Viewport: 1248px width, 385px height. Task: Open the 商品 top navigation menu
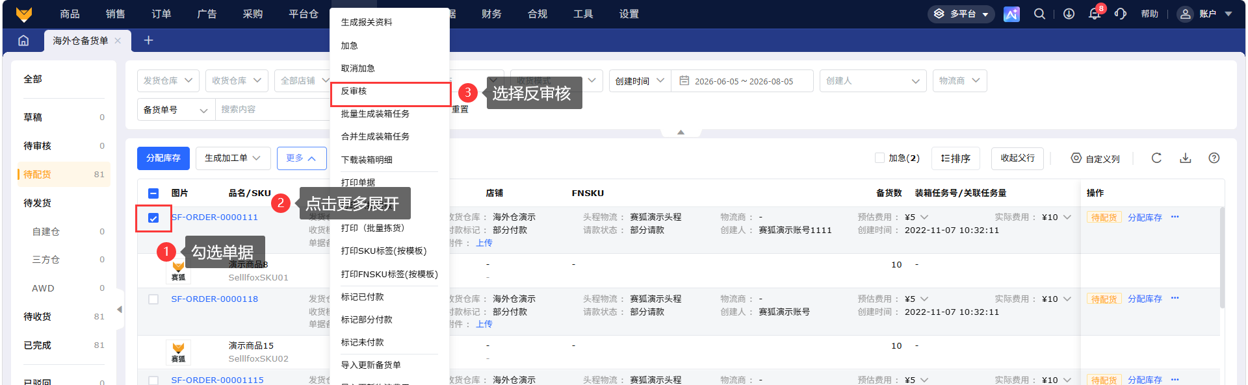[70, 14]
